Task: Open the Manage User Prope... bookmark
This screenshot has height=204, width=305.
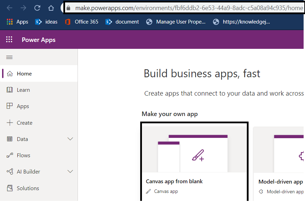Action: coord(176,22)
